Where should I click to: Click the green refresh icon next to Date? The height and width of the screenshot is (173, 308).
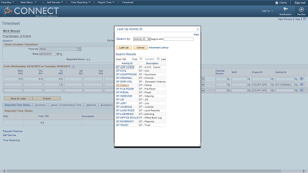61,54
